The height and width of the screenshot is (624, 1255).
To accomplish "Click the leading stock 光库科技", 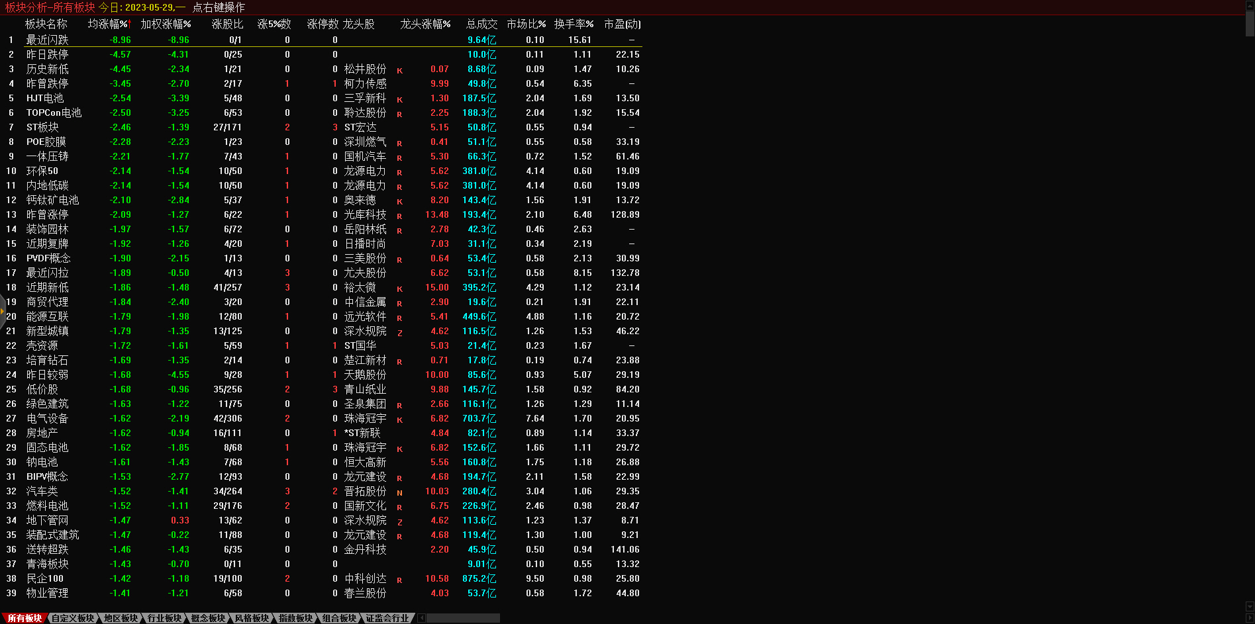I will coord(365,214).
